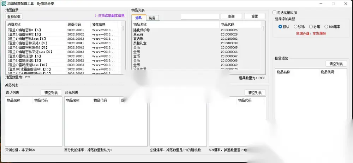Image resolution: width=353 pixels, height=163 pixels.
Task: Click the app icon in the title bar
Action: tap(4, 4)
